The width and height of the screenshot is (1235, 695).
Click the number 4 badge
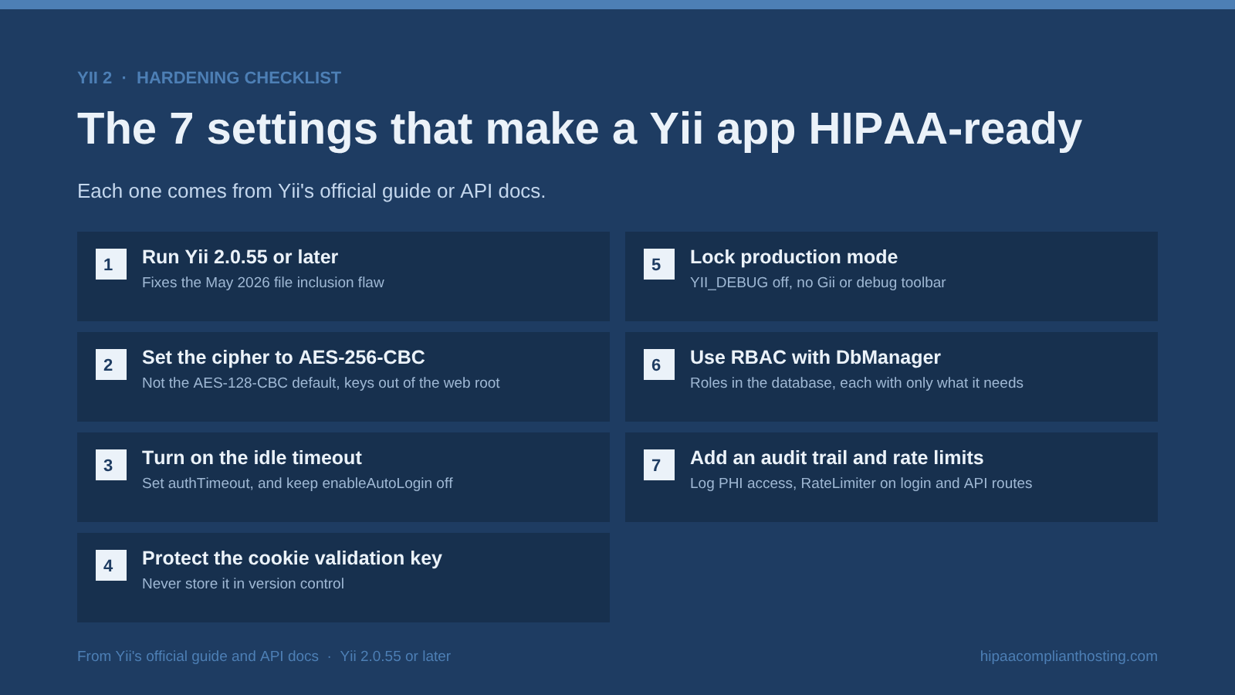pos(111,565)
